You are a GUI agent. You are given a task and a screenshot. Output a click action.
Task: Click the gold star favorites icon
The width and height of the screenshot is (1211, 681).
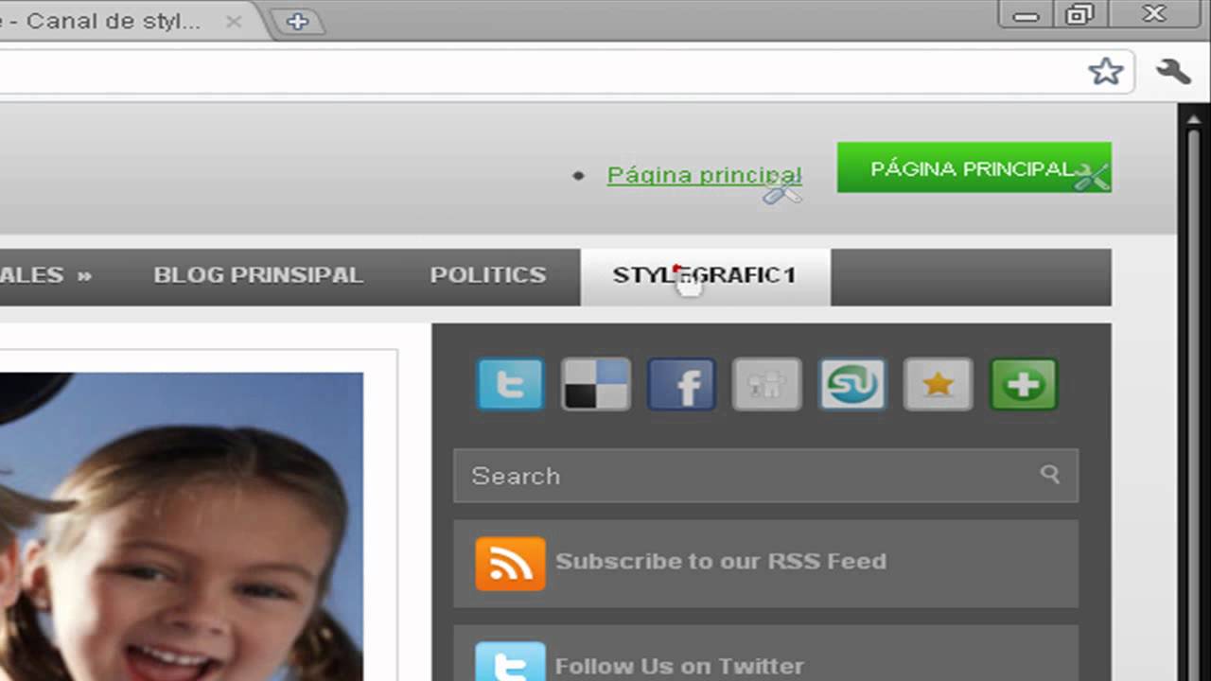coord(939,384)
